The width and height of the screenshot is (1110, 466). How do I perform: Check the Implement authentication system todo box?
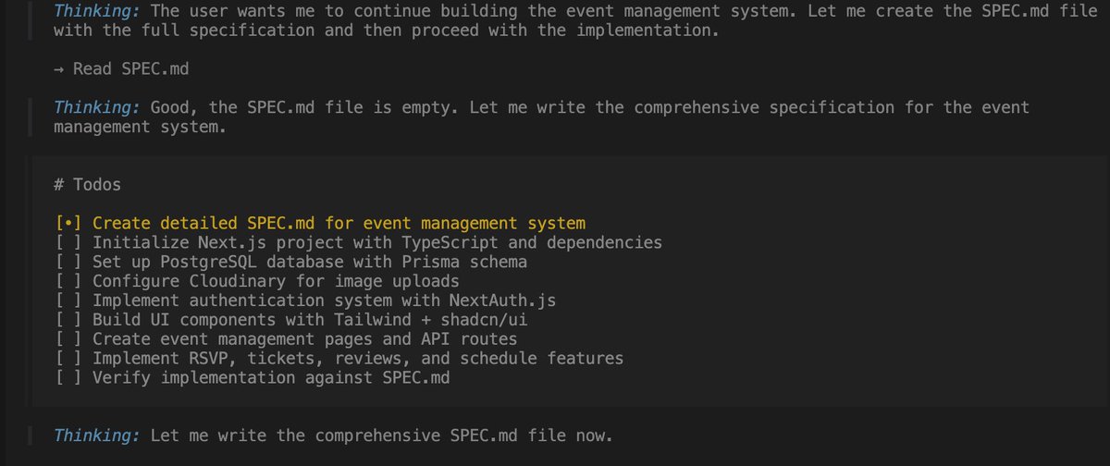(x=68, y=300)
